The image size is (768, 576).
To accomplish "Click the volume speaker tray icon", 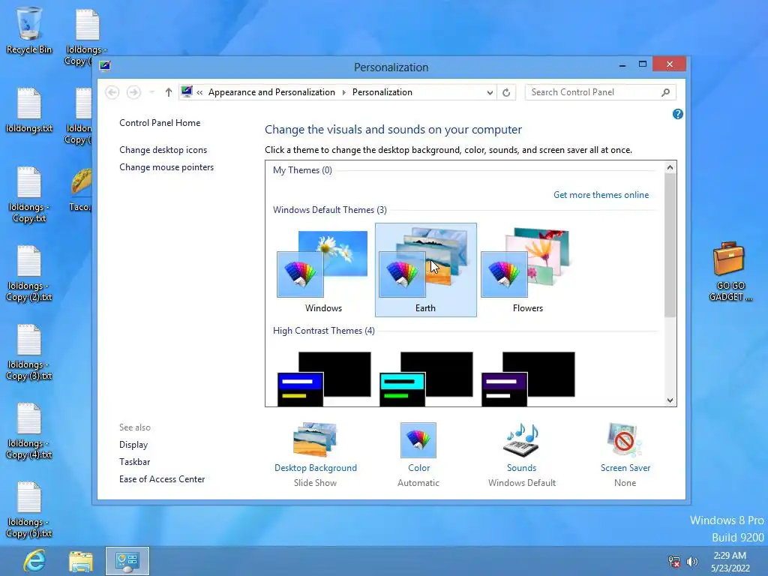I will 692,561.
